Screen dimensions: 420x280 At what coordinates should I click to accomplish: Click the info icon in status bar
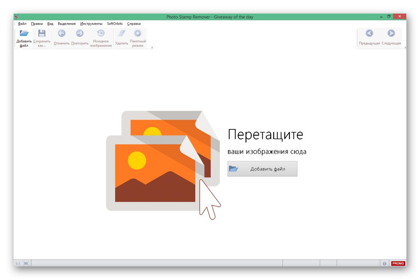coord(384,263)
